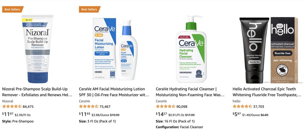The image size is (306, 136).
Task: Click the Hello Activated Charcoal toothpaste title
Action: (267, 92)
